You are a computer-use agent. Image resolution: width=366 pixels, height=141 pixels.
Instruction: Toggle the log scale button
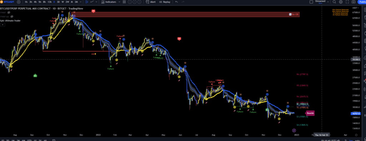(x=351, y=140)
